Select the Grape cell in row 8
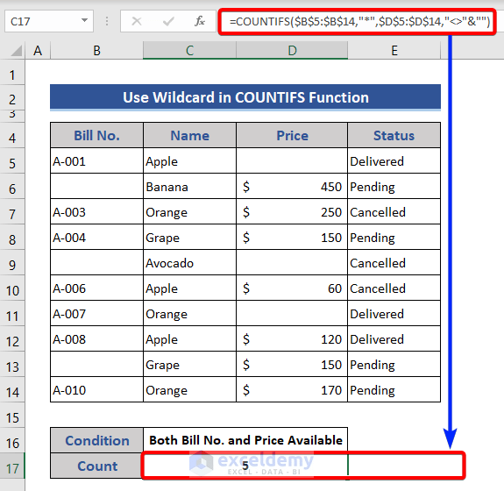504x491 pixels. tap(189, 237)
